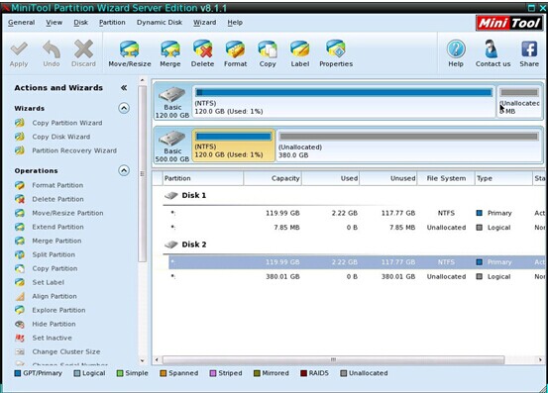
Task: Click the Explore Partition icon in Operations
Action: tap(20, 310)
